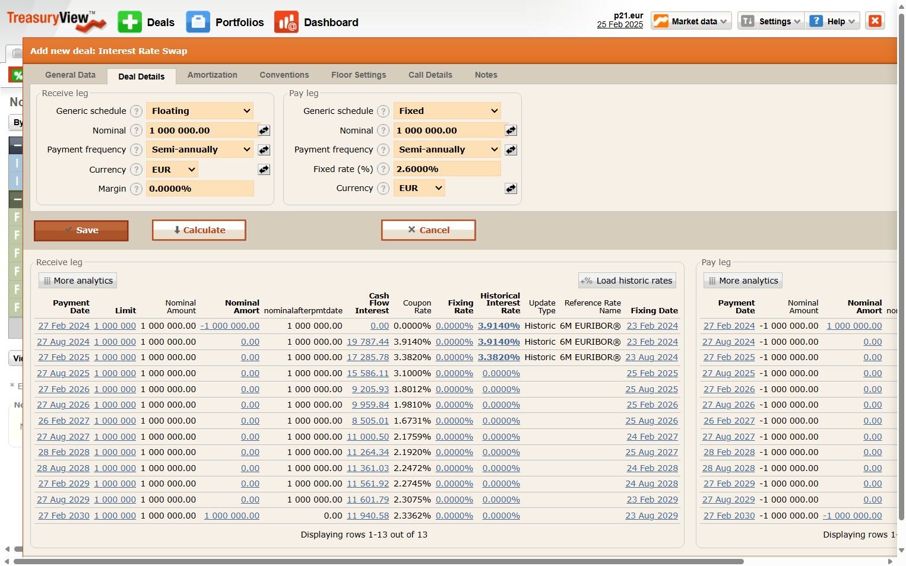
Task: Open the Portfolios briefcase icon
Action: (198, 22)
